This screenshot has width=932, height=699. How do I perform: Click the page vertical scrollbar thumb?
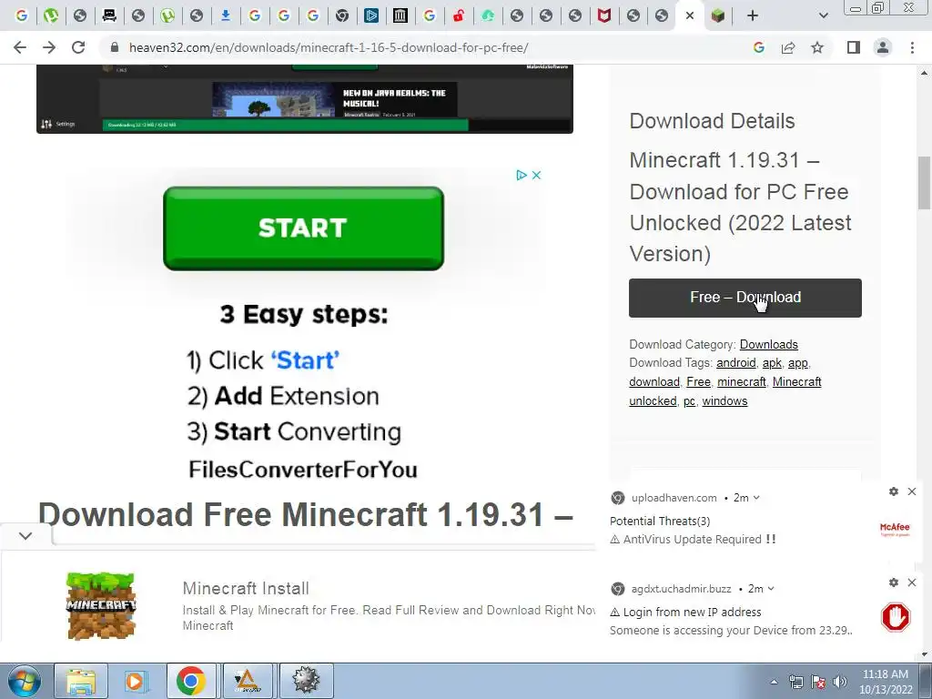pos(924,182)
